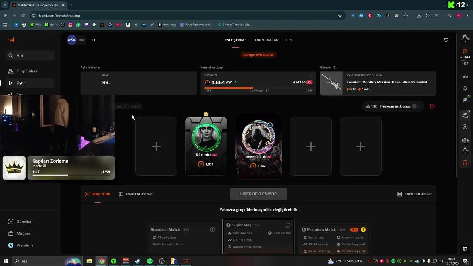Click club three-dots menu next to cfs logo
Image resolution: width=473 pixels, height=266 pixels.
pyautogui.click(x=81, y=40)
